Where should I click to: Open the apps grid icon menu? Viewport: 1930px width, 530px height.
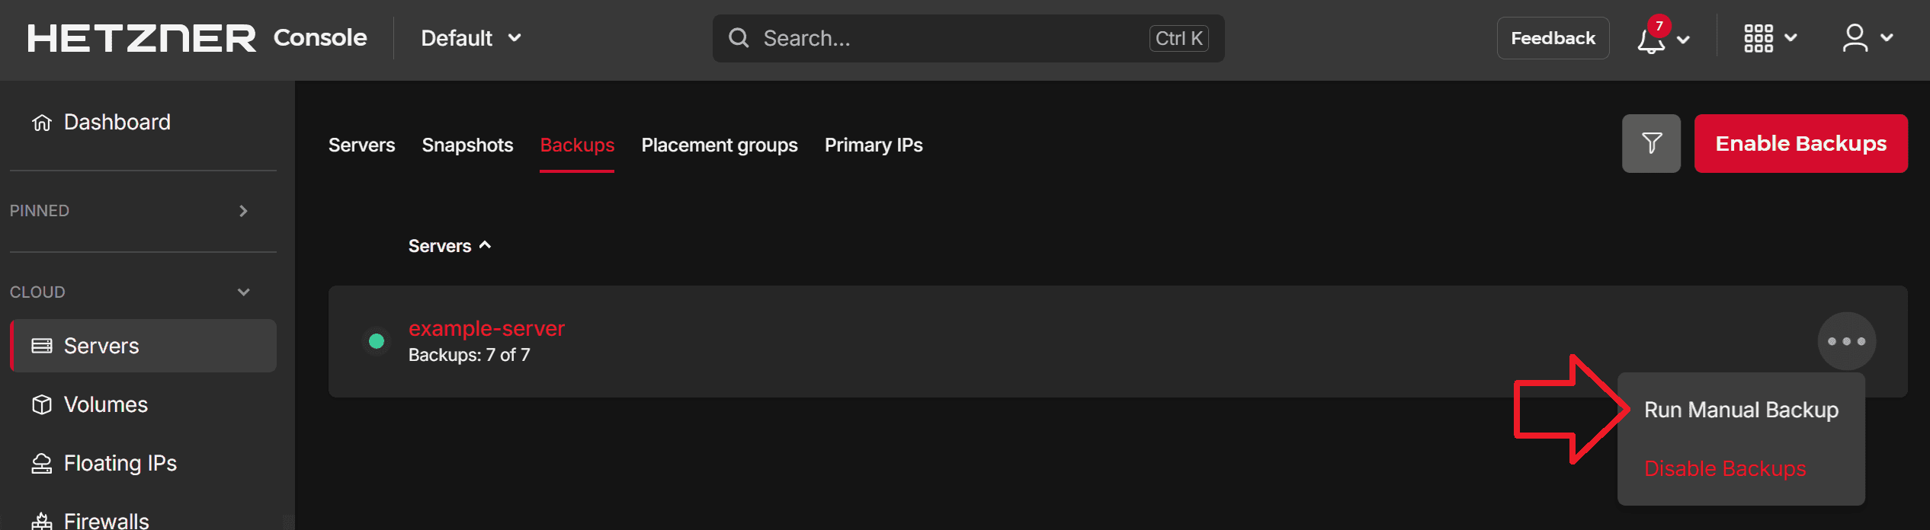[x=1758, y=38]
